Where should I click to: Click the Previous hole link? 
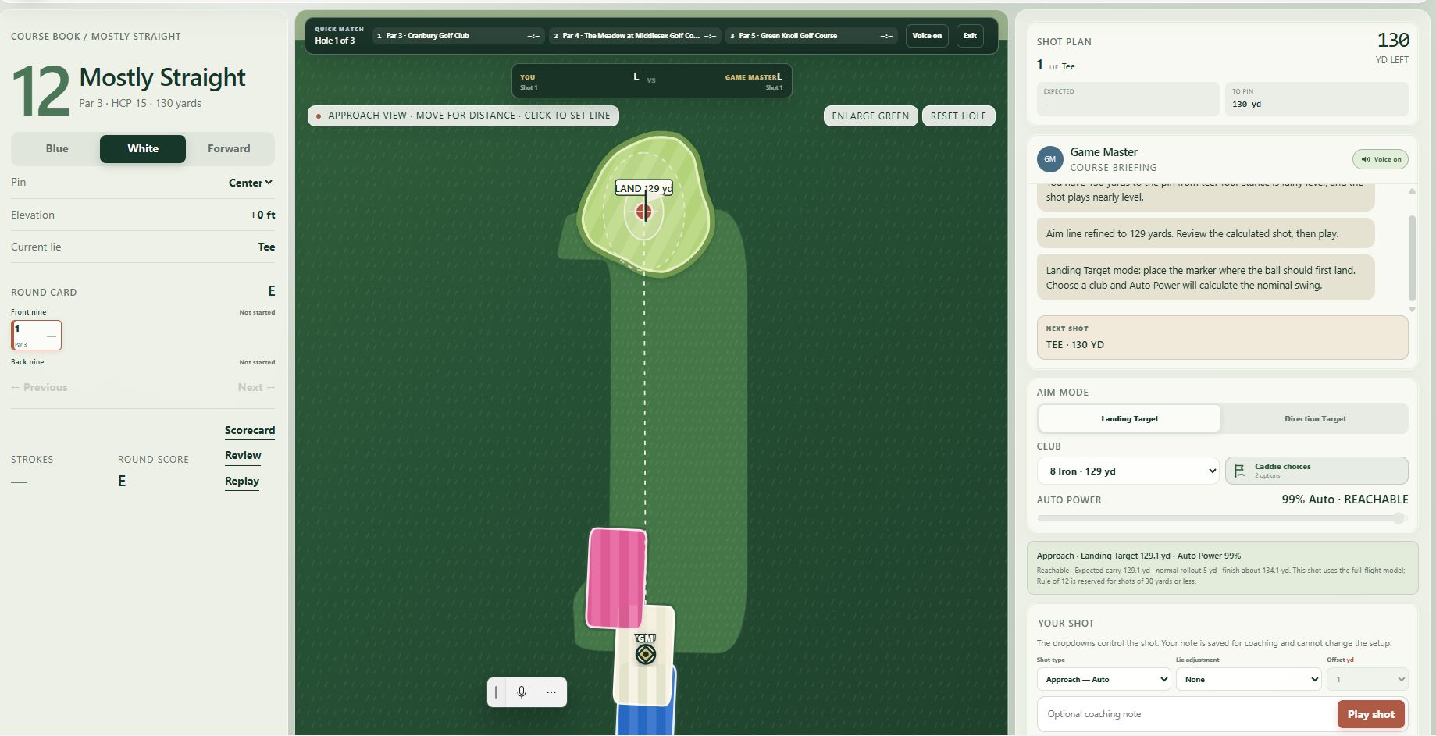pyautogui.click(x=39, y=387)
